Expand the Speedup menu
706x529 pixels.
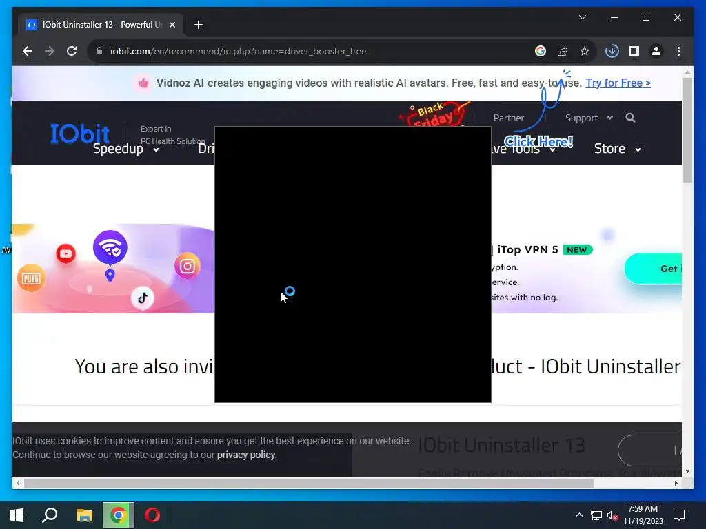(x=125, y=149)
